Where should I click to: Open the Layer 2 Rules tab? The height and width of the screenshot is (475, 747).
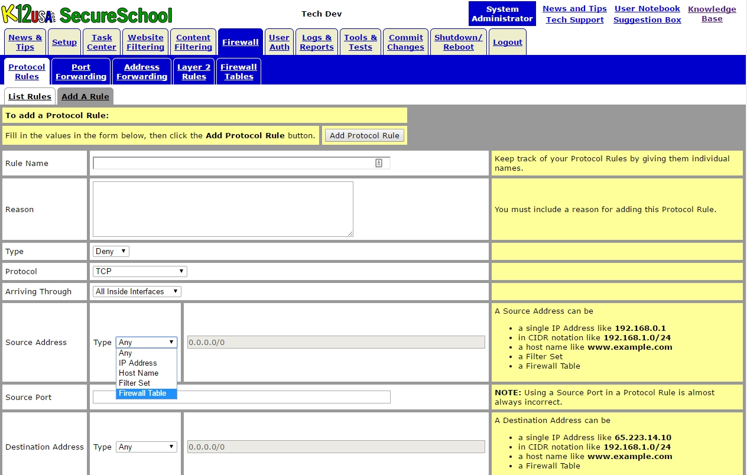(194, 71)
